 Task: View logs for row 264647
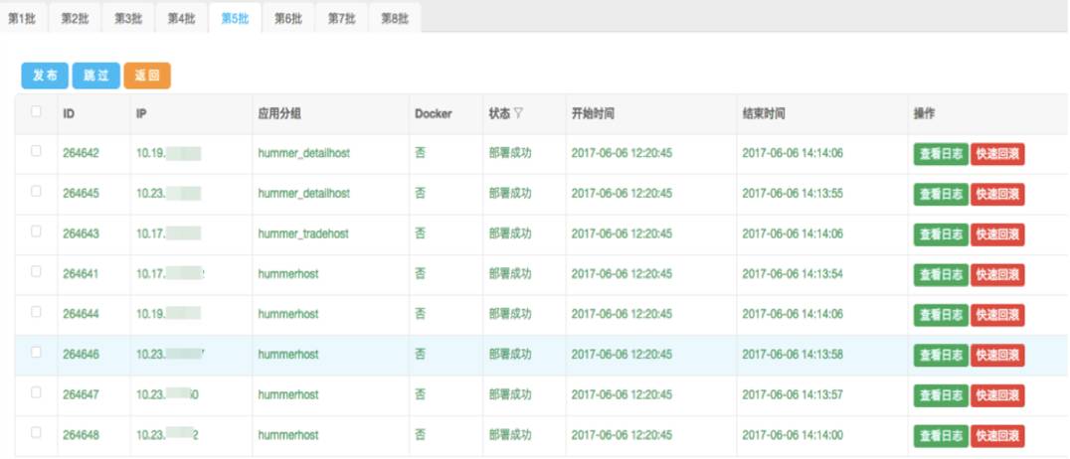941,395
